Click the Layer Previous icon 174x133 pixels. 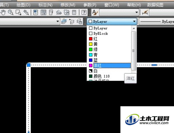click(x=72, y=21)
